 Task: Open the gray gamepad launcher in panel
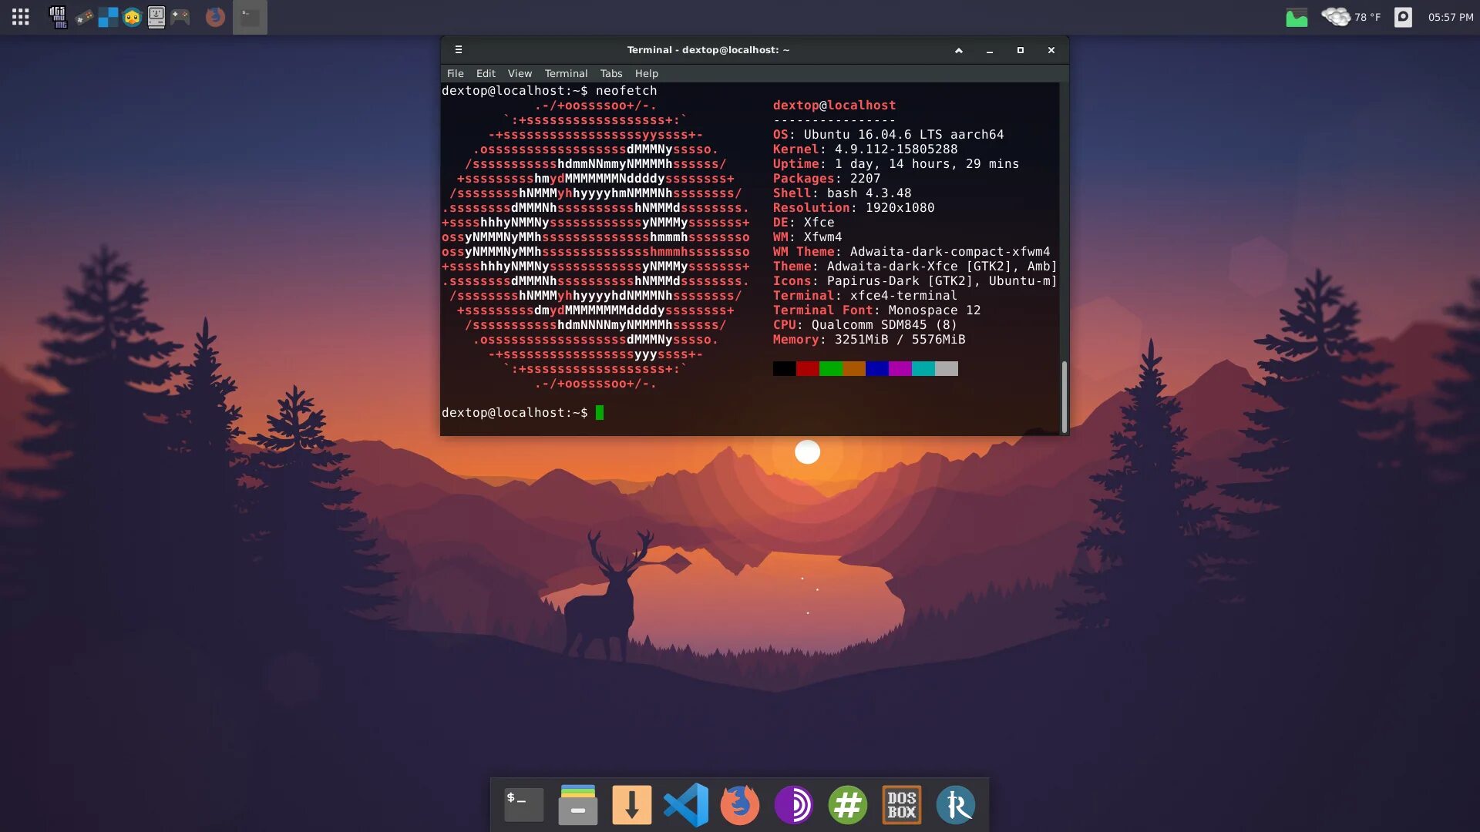(180, 17)
